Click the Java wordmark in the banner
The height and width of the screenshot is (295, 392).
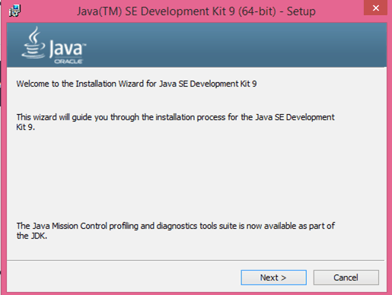pos(68,49)
